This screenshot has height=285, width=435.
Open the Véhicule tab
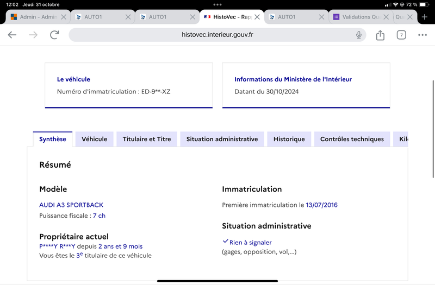tap(94, 139)
